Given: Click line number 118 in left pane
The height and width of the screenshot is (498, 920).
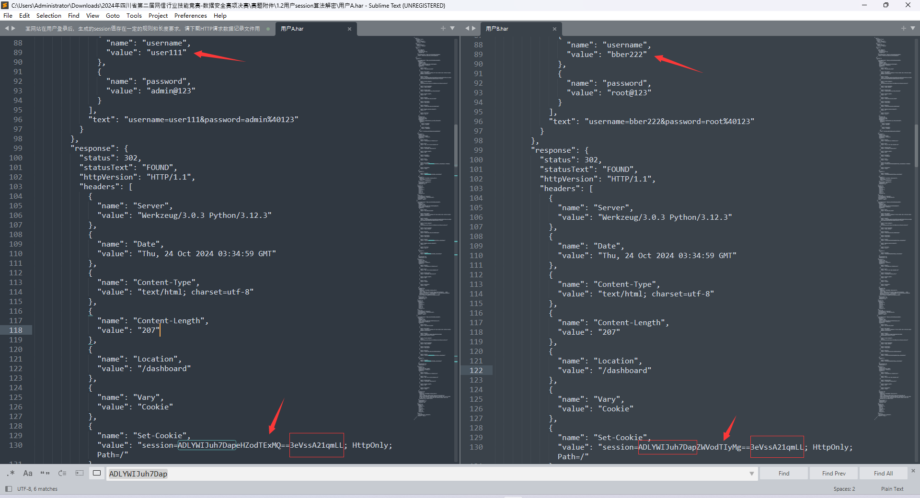Looking at the screenshot, I should tap(16, 330).
